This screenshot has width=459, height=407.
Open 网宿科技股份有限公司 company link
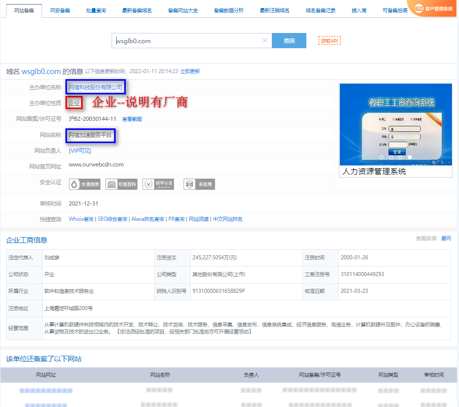pyautogui.click(x=95, y=87)
